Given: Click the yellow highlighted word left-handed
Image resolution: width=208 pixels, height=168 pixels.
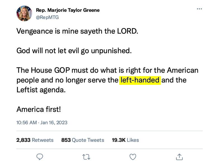Looking at the screenshot, I should [140, 80].
